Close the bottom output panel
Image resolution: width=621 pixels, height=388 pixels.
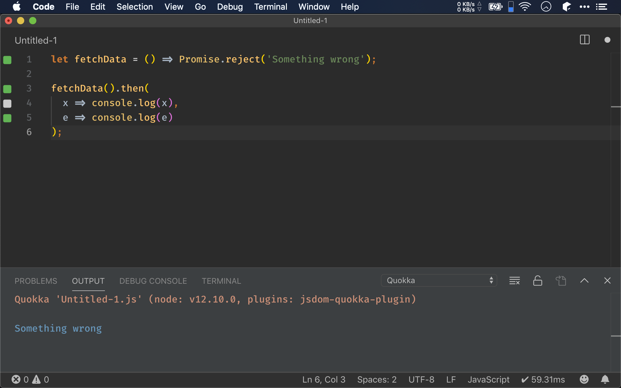tap(607, 281)
